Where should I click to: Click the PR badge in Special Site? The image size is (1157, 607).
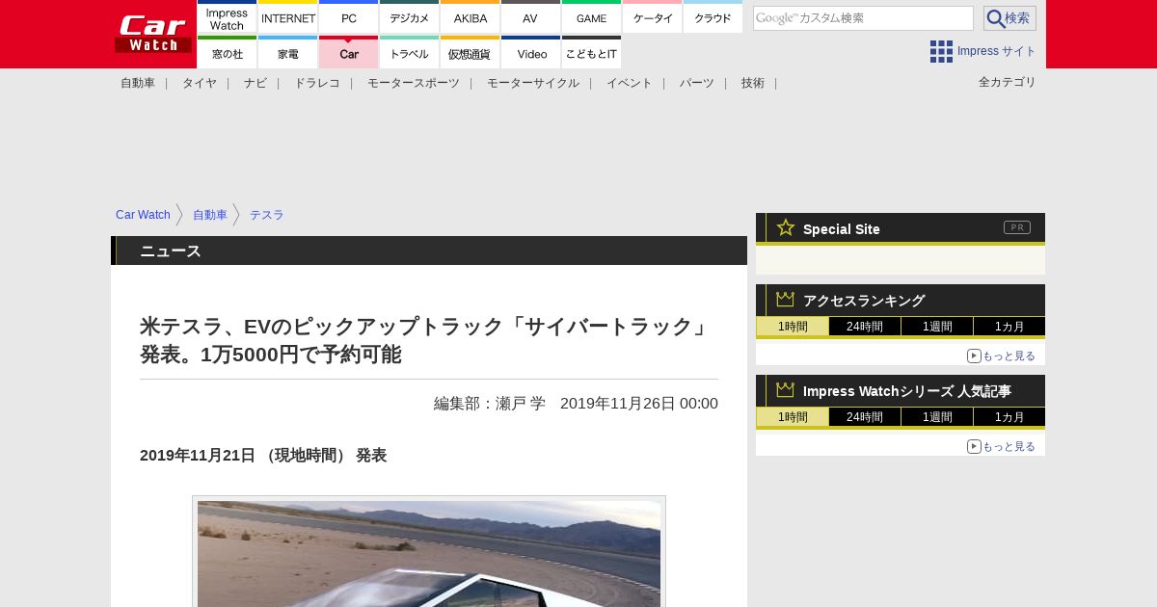click(x=1017, y=227)
